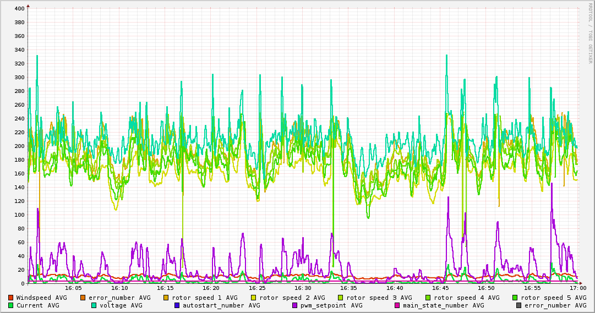Click the rotor speed 4 AVG label
The height and width of the screenshot is (313, 595).
(x=466, y=298)
